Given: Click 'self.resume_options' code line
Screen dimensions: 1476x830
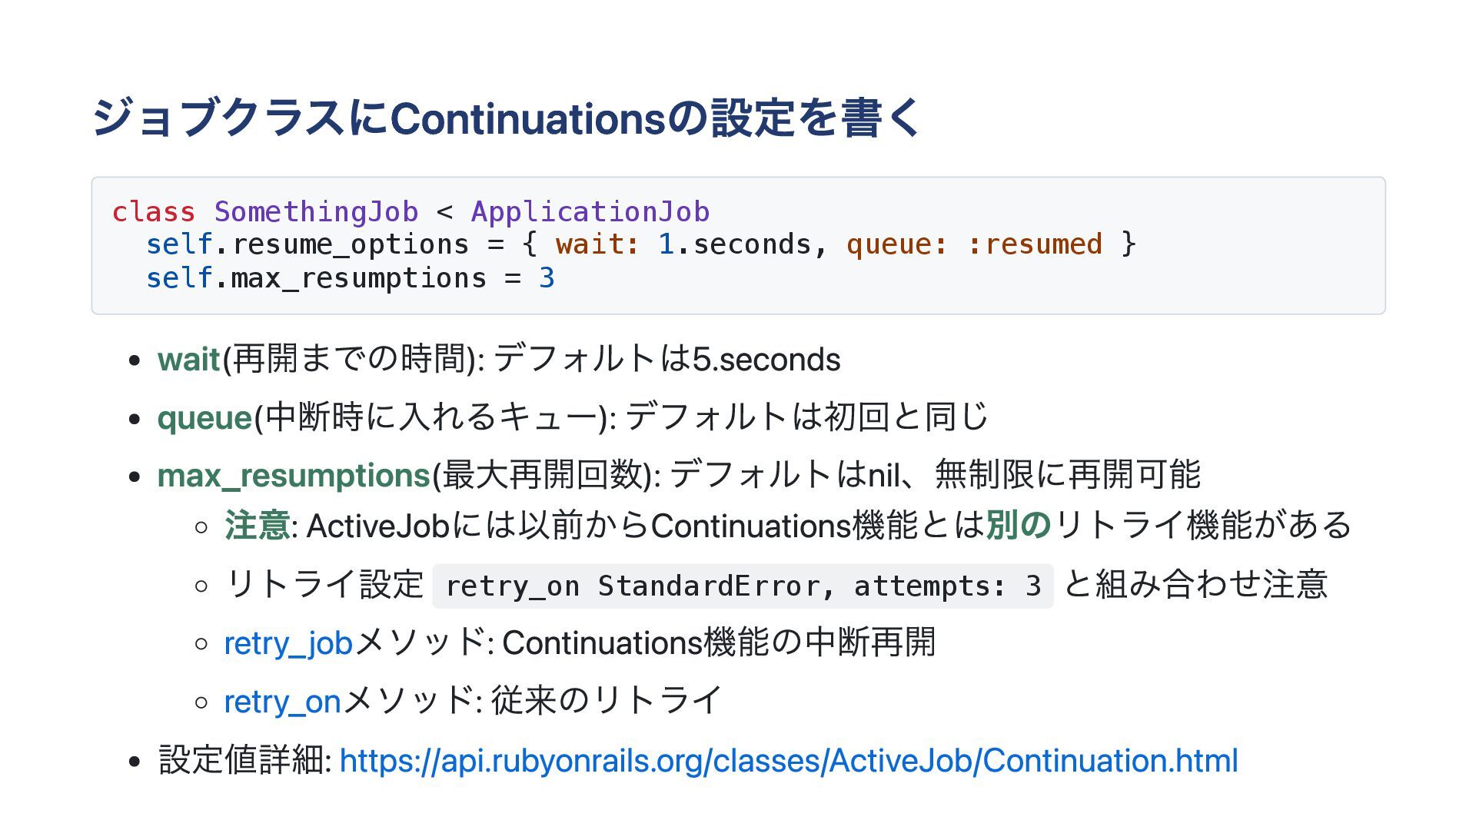Looking at the screenshot, I should (x=307, y=244).
